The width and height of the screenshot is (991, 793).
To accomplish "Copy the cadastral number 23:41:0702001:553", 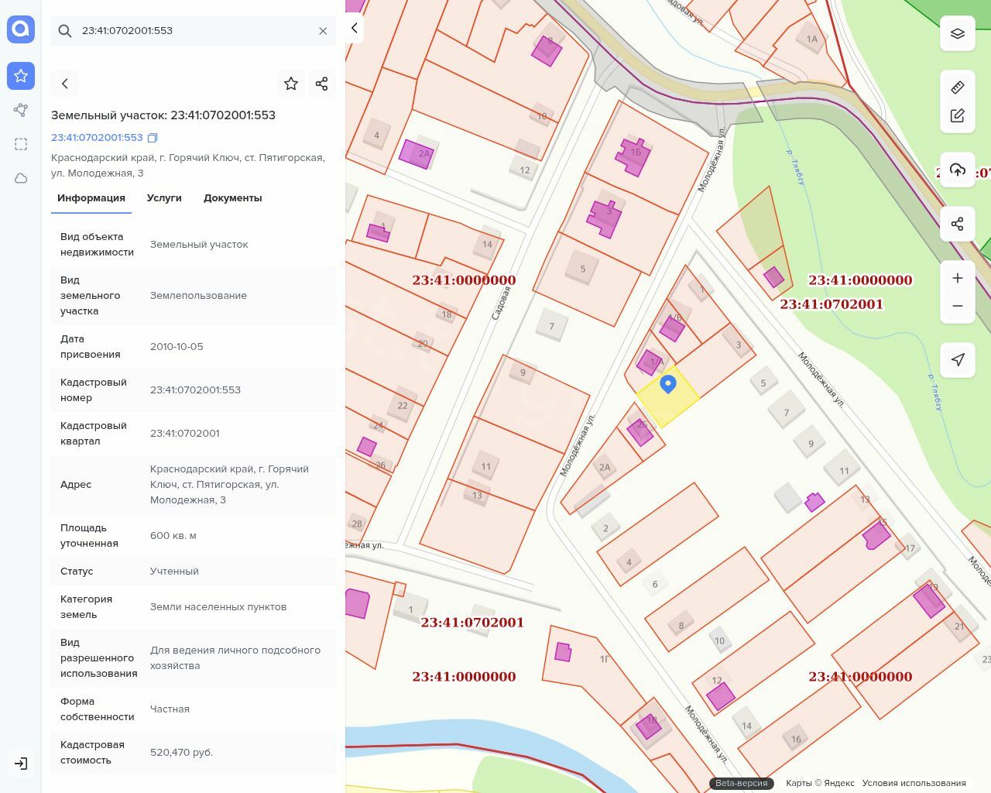I will 153,138.
